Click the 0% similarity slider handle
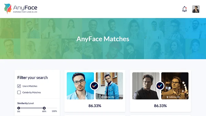This screenshot has width=206, height=116. [x=19, y=108]
